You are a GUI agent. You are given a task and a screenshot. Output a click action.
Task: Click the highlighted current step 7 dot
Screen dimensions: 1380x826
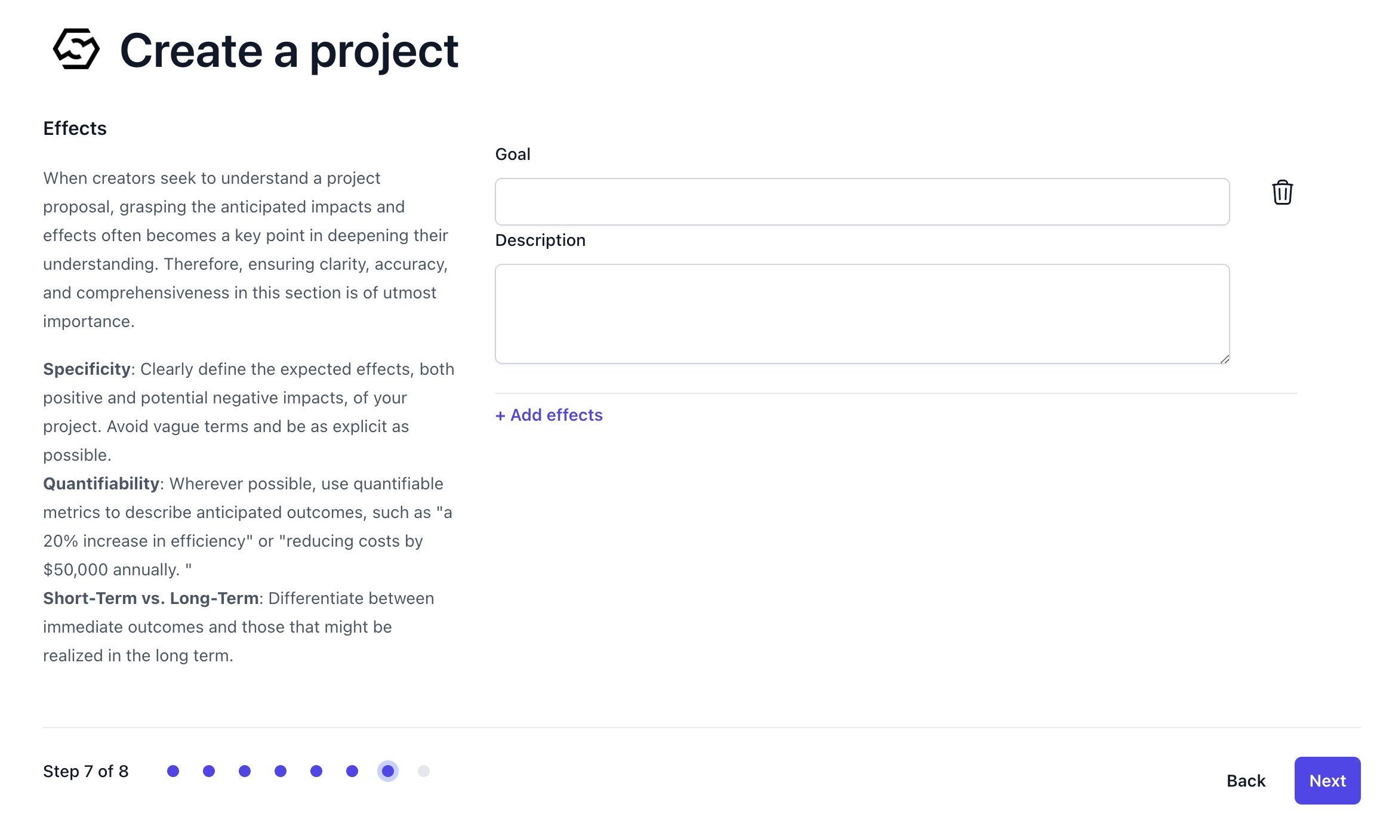[388, 771]
